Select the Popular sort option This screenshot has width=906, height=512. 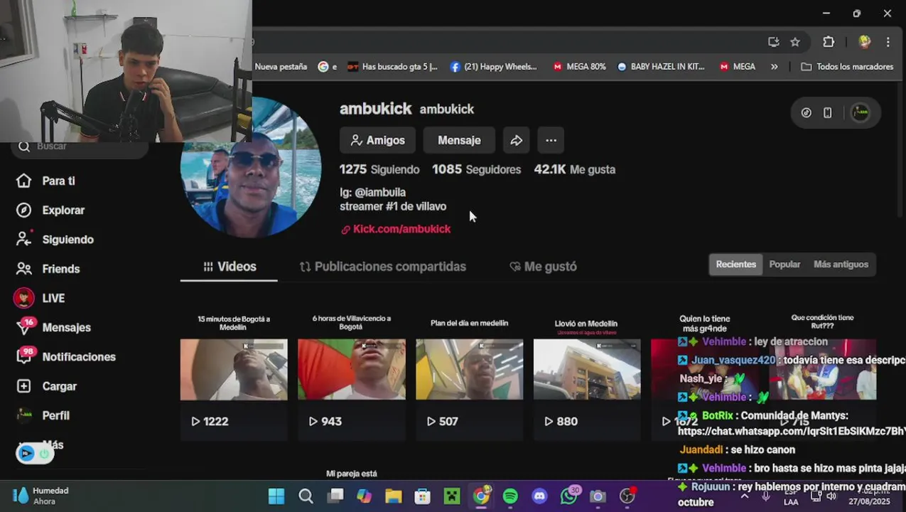[x=784, y=265]
